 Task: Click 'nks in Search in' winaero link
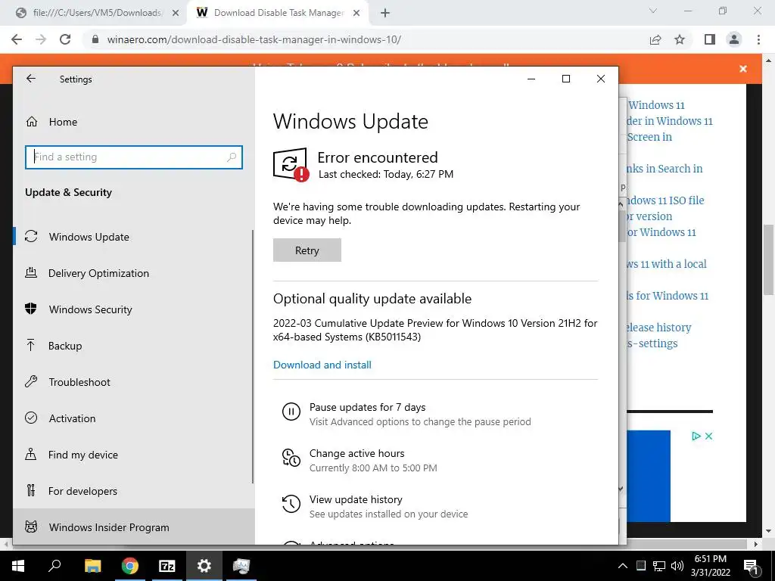665,169
